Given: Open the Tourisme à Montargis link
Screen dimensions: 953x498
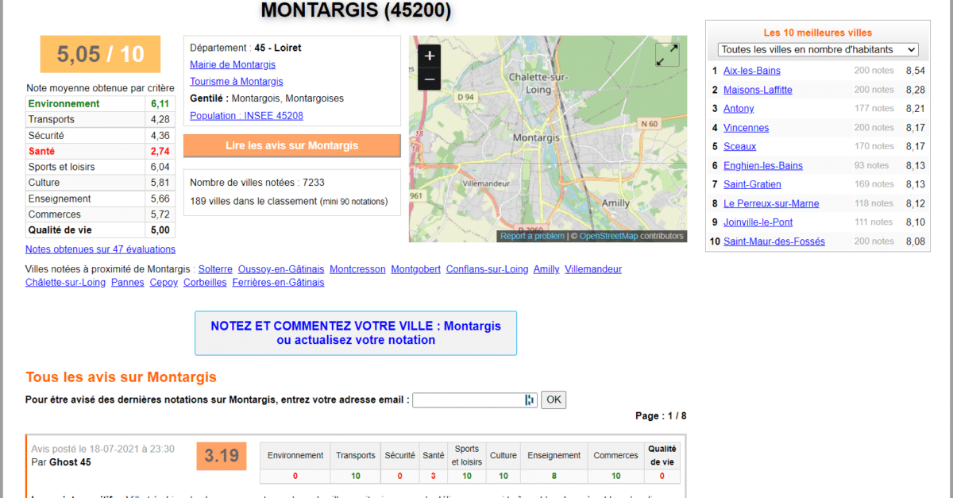Looking at the screenshot, I should [x=237, y=81].
